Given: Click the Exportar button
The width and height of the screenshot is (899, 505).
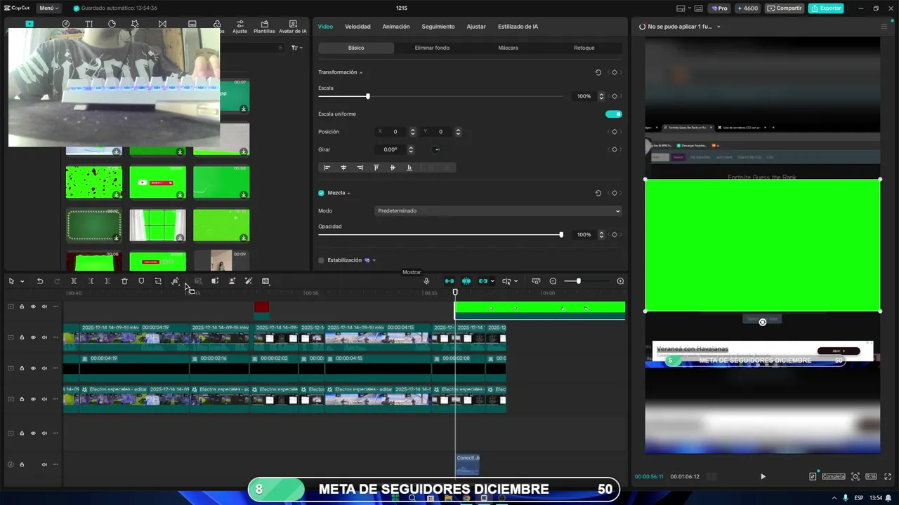Looking at the screenshot, I should tap(826, 8).
